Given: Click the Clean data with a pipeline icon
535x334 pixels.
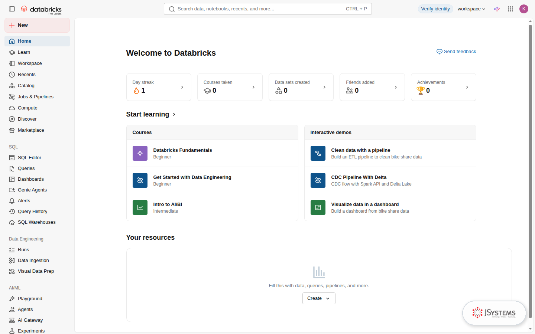Looking at the screenshot, I should (318, 153).
